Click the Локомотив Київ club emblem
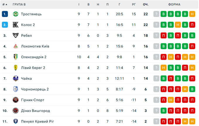Viewport: 199px width, 126px height. point(16,46)
